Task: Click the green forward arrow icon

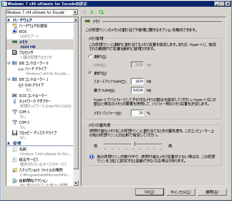Action: (x=92, y=12)
